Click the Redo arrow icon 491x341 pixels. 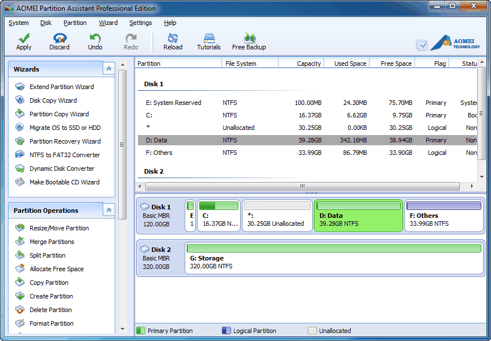coord(131,38)
